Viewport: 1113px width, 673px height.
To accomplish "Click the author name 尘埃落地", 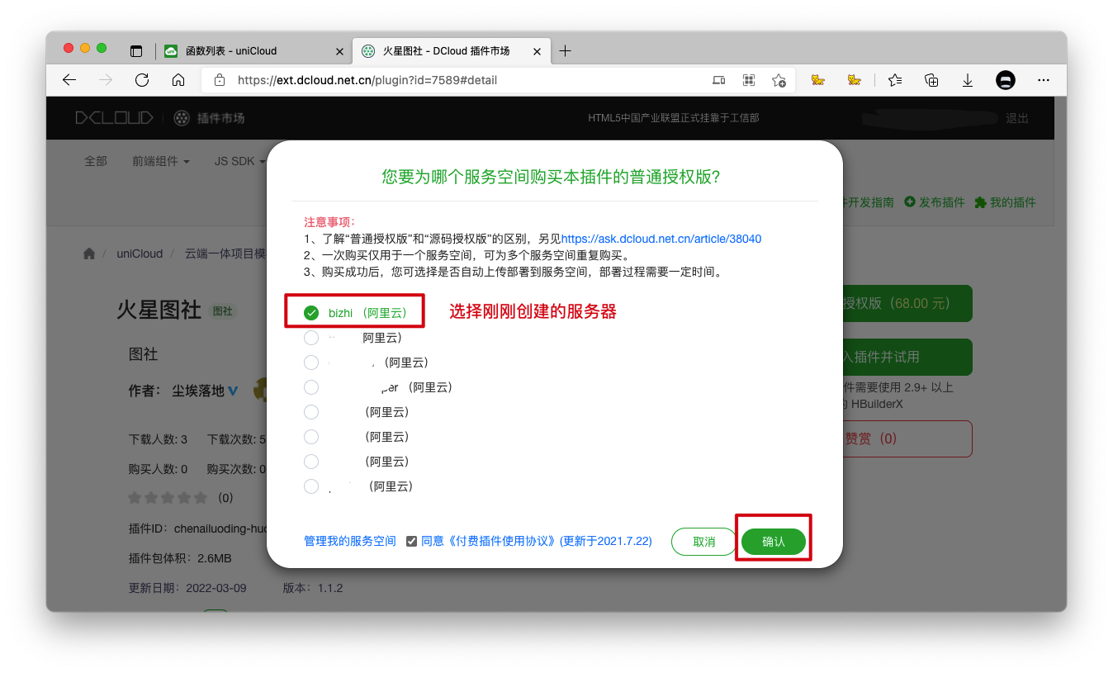I will tap(198, 391).
